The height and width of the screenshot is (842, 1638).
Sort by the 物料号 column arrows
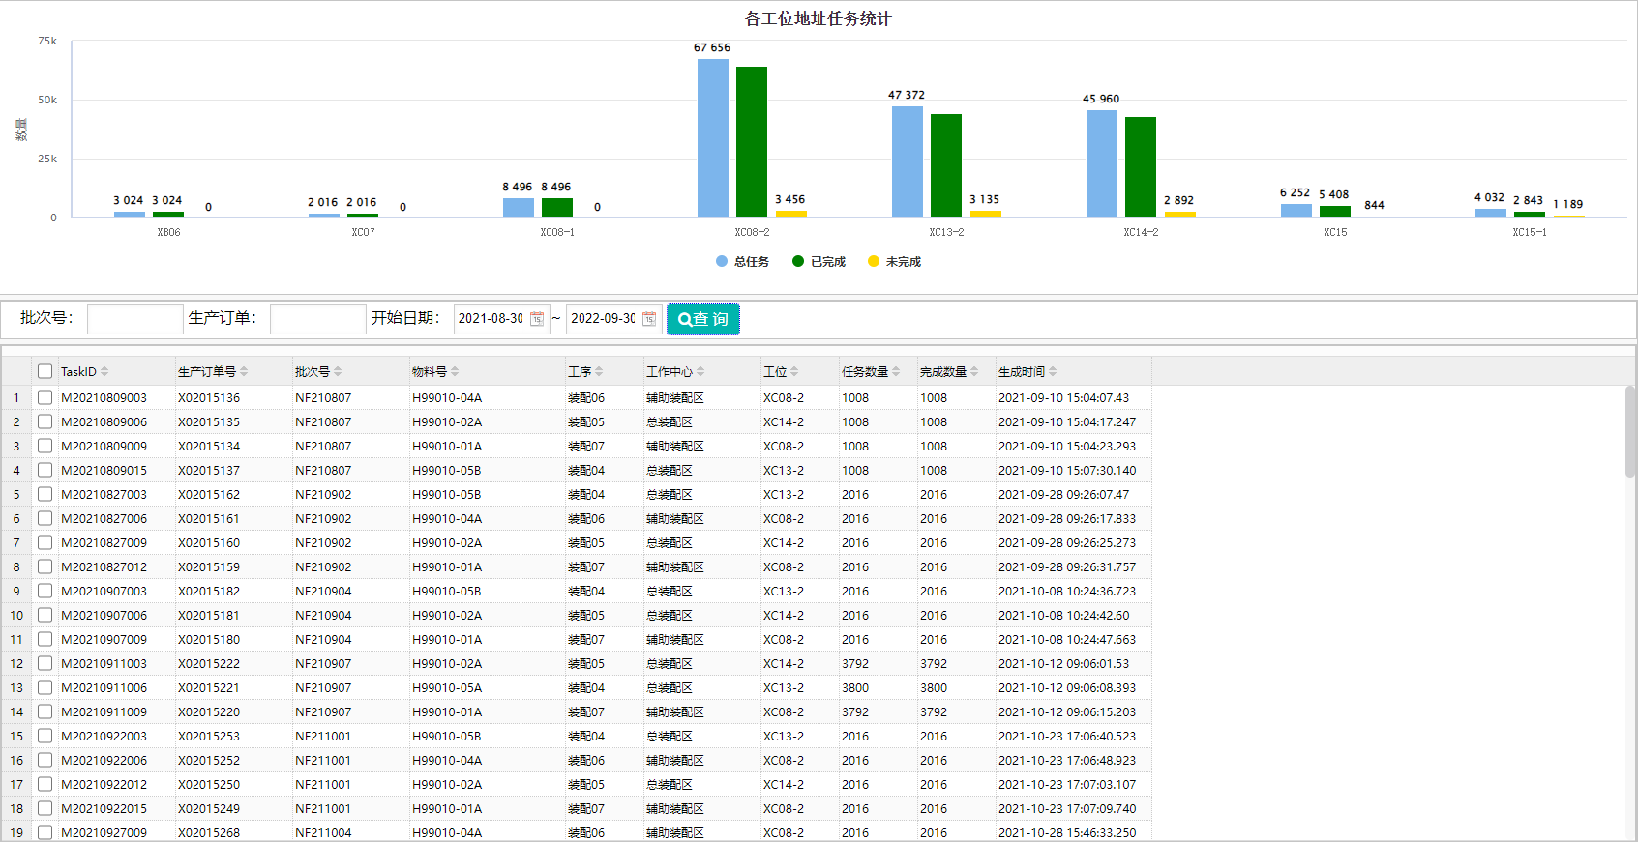pyautogui.click(x=455, y=371)
